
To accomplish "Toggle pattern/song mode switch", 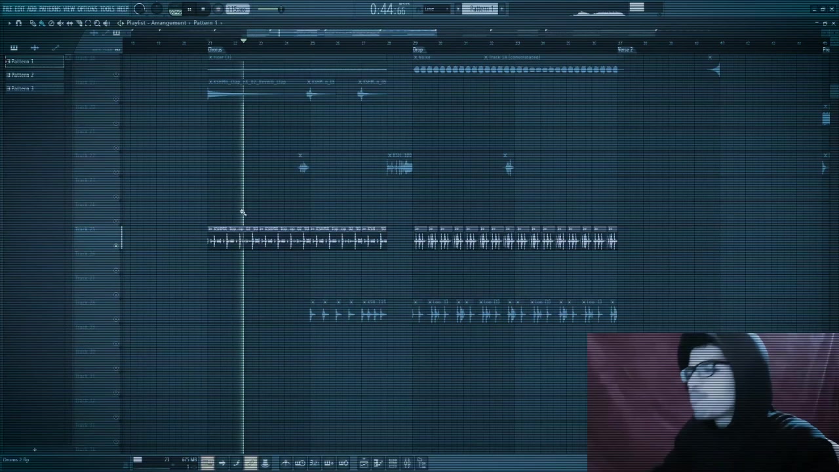I will coord(175,10).
